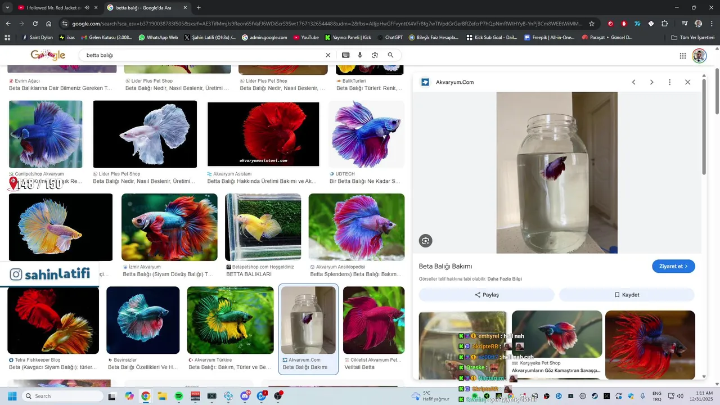Select the Akvaryum Ansiklopedisi betta thumbnail
This screenshot has width=720, height=405.
(x=357, y=227)
